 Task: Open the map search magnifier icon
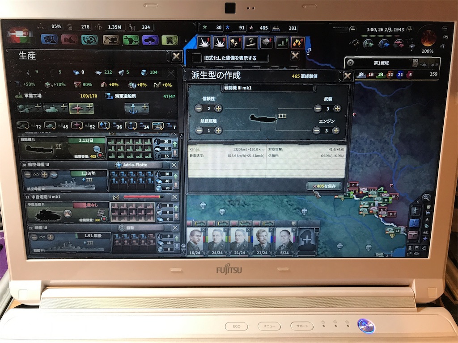tap(426, 198)
